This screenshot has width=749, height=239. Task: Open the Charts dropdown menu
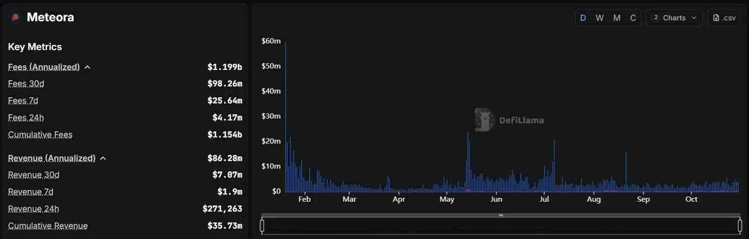tap(674, 18)
